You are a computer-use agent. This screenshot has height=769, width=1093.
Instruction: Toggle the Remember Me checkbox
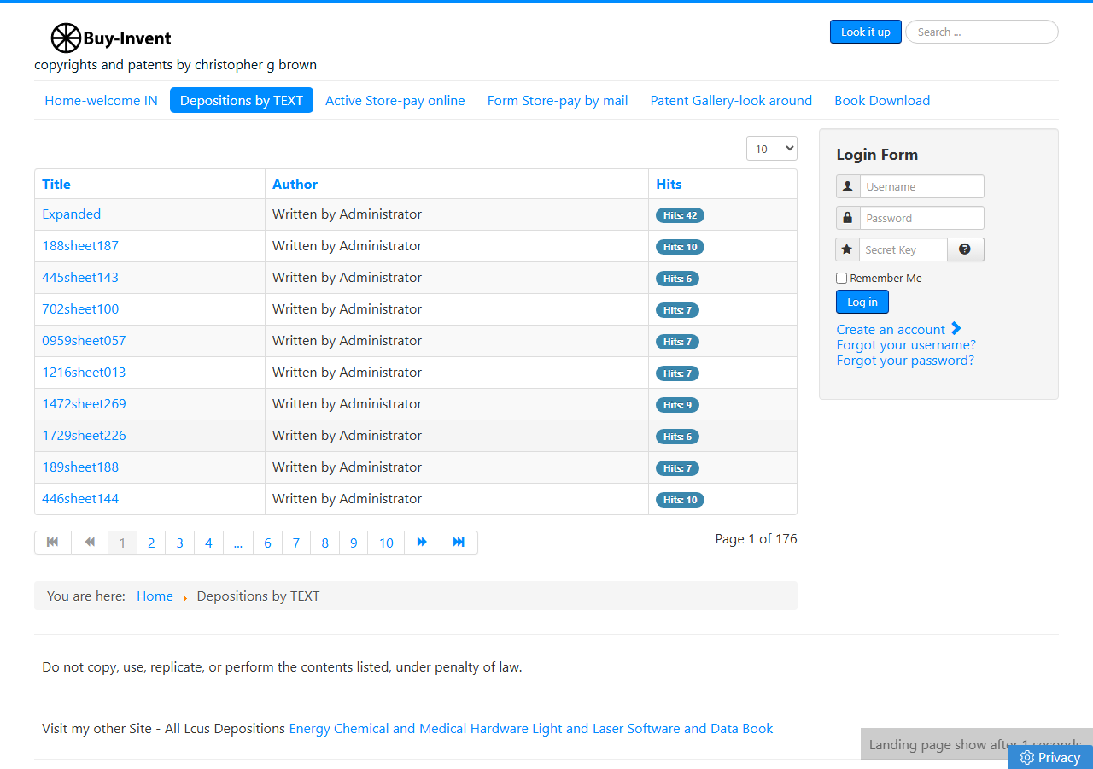842,279
